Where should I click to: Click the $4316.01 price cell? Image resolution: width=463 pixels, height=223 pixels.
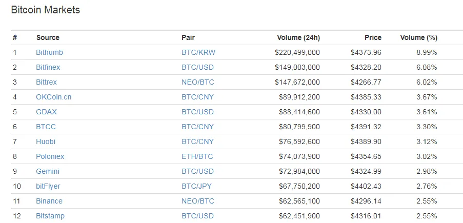(366, 216)
